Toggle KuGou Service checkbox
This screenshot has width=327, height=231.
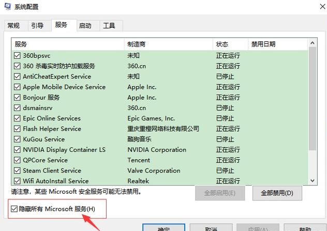coord(17,139)
